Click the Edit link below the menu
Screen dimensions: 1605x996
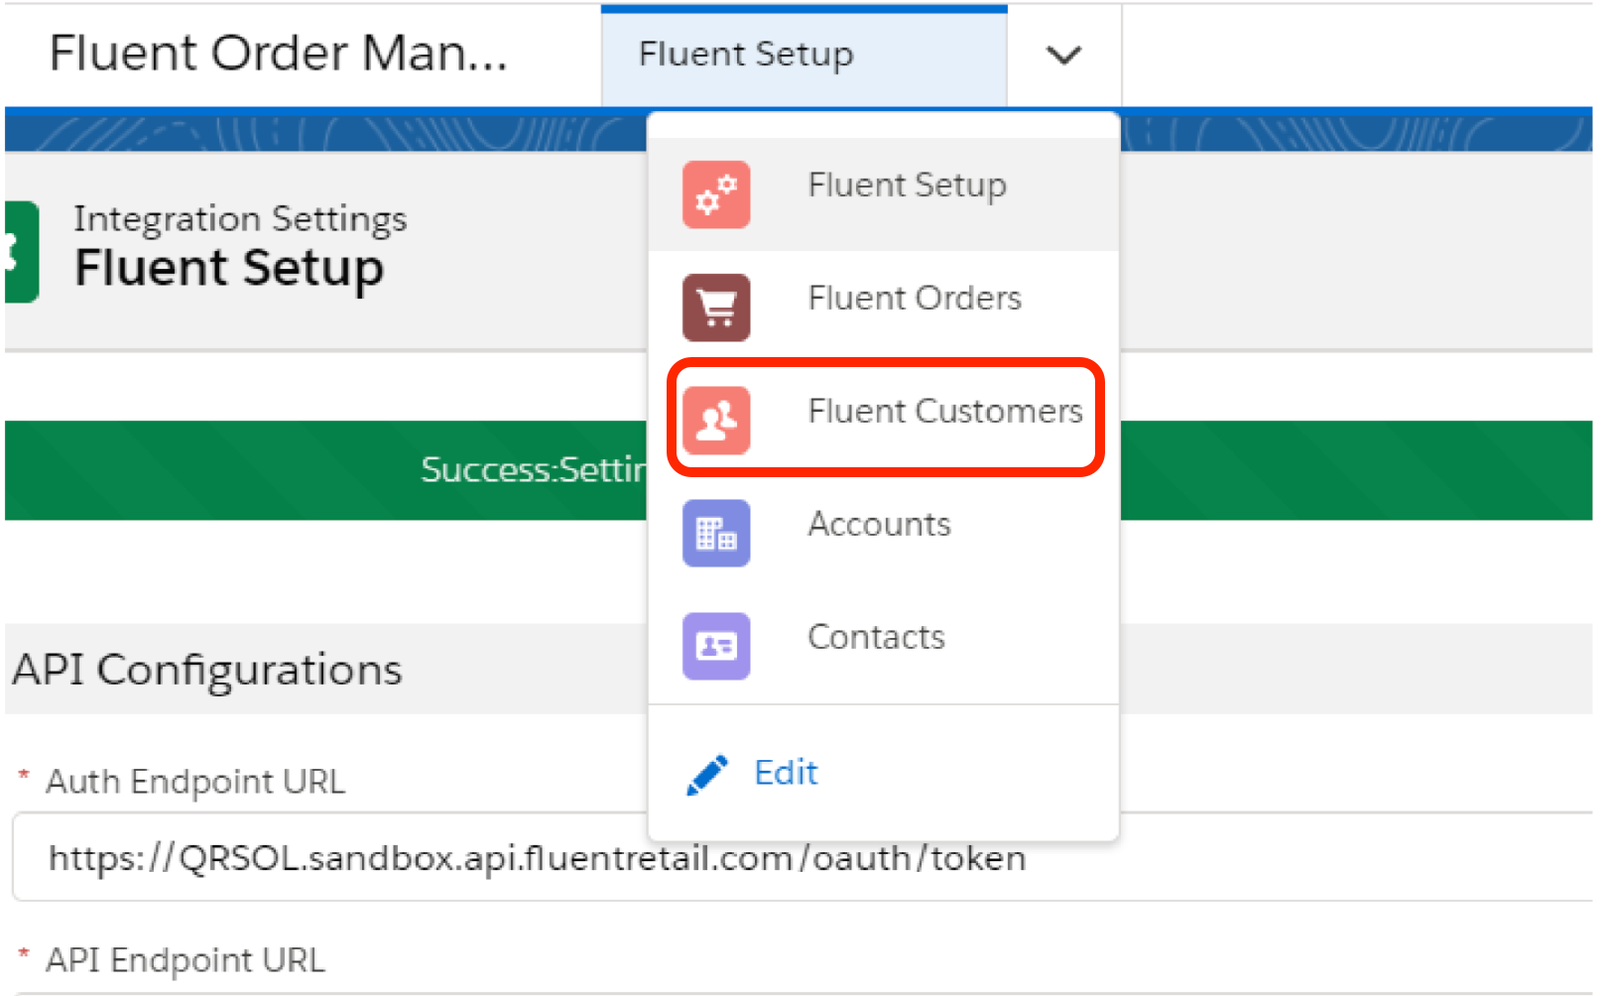coord(785,773)
